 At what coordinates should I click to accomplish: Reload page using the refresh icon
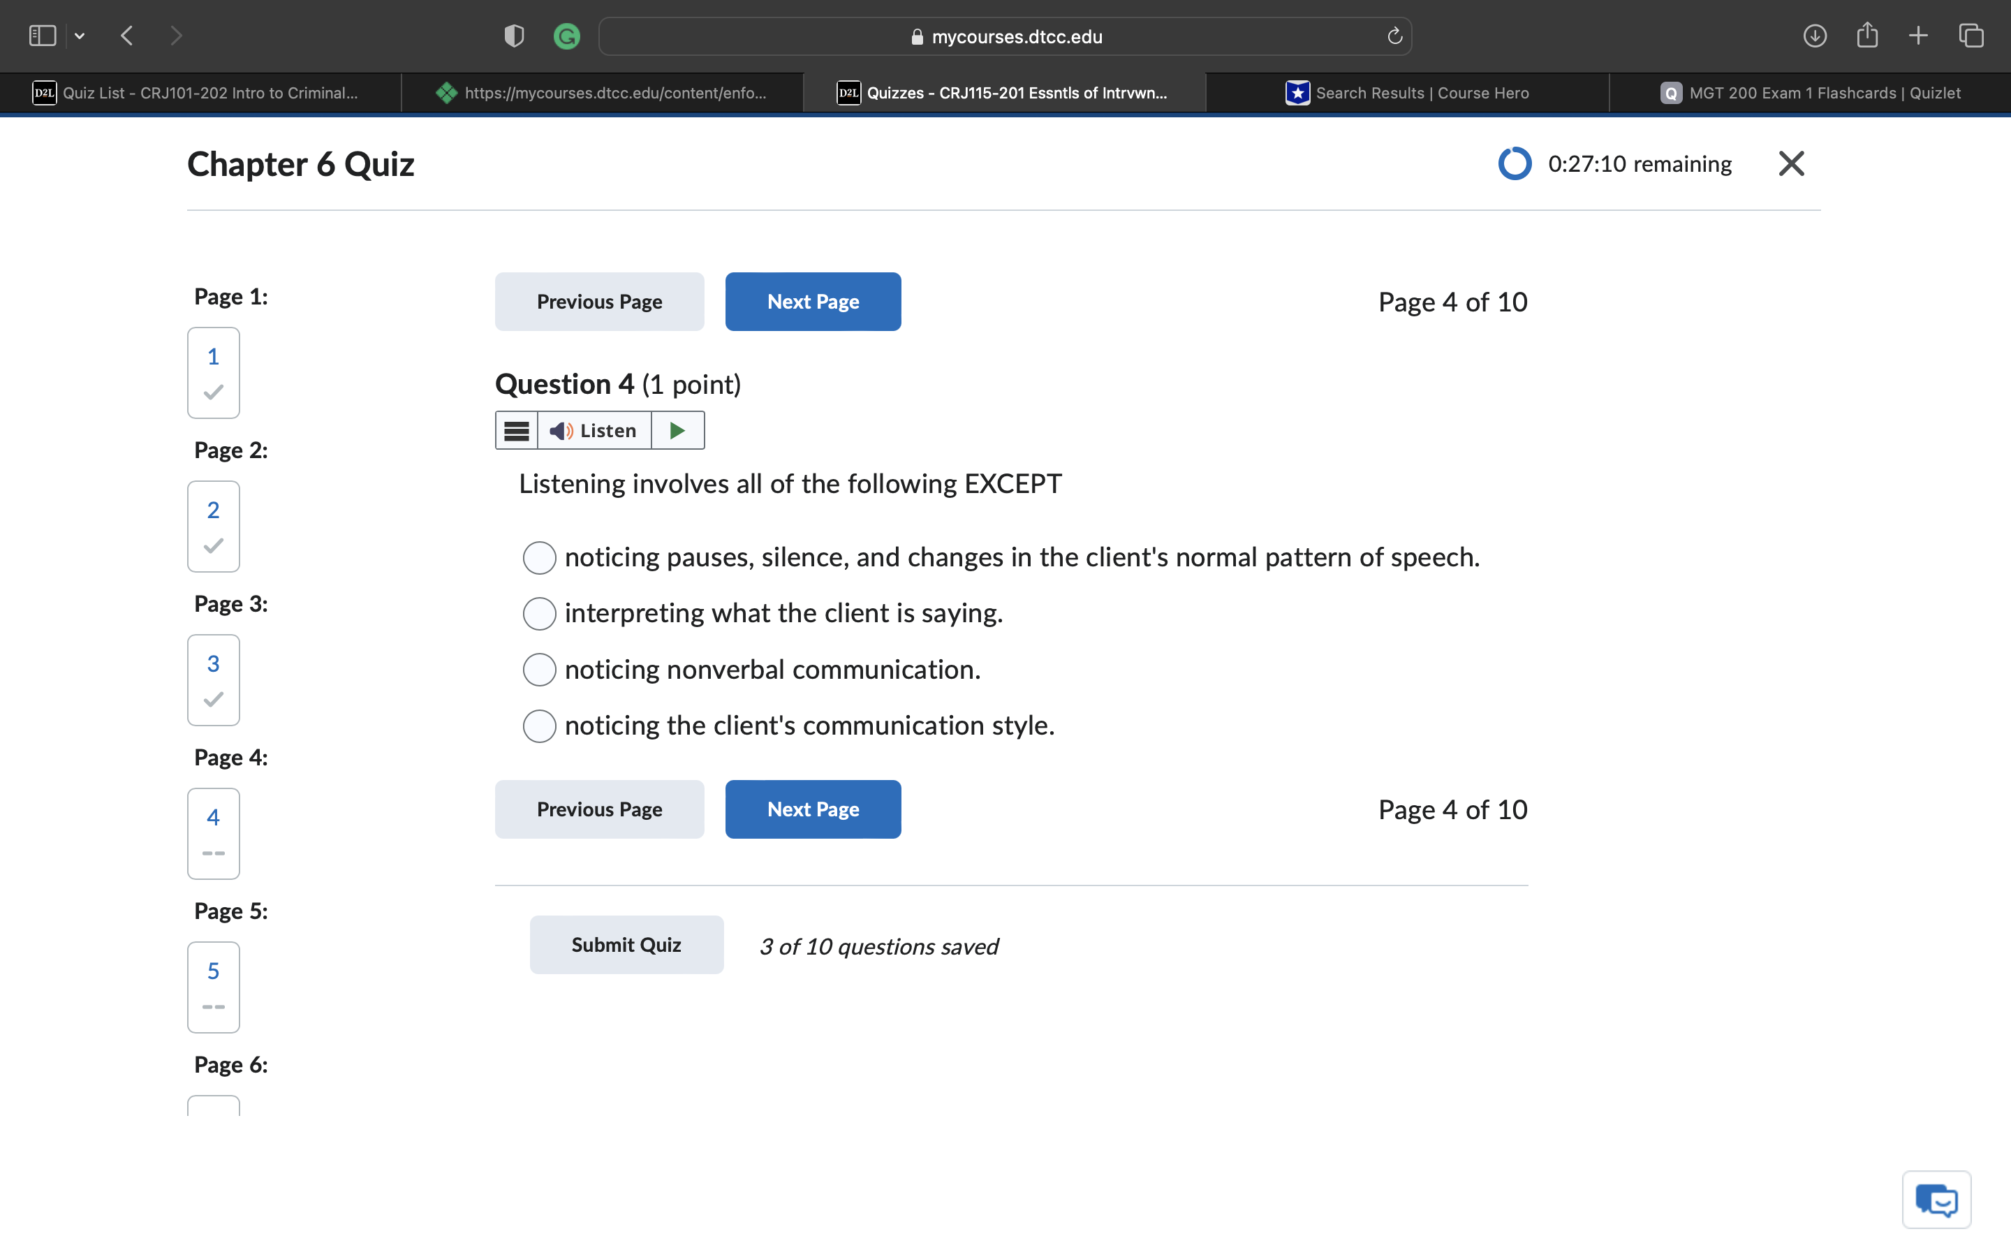(x=1394, y=36)
